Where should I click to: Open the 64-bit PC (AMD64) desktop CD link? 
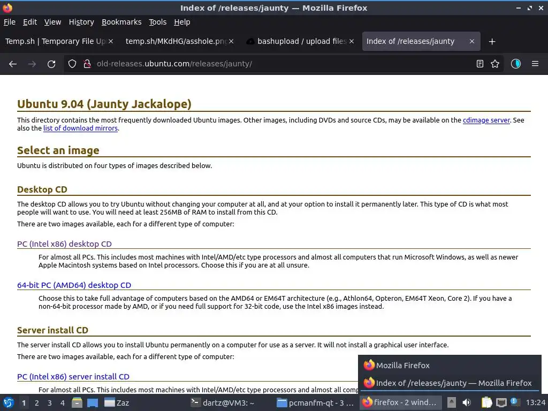74,285
